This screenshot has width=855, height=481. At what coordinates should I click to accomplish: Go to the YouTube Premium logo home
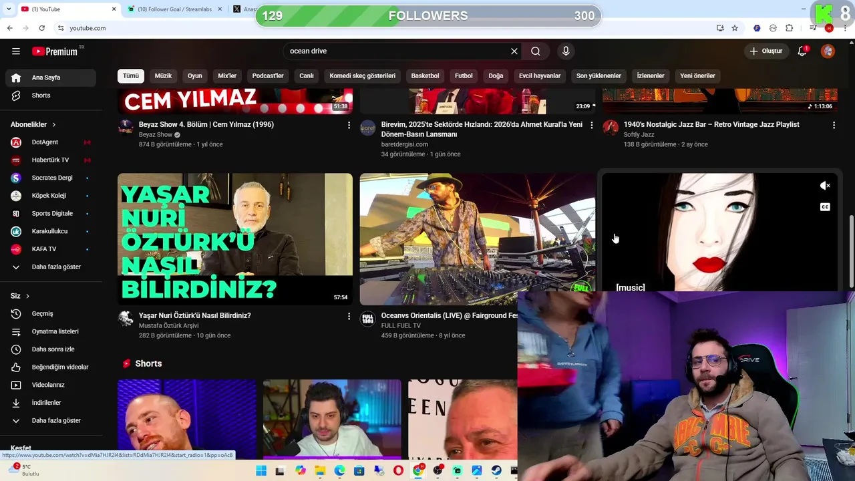coord(55,51)
